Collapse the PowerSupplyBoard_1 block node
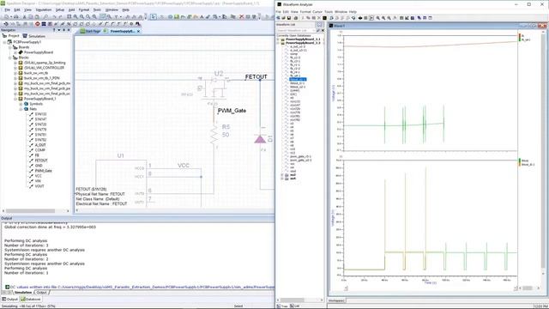Image resolution: width=549 pixels, height=309 pixels. pos(15,99)
